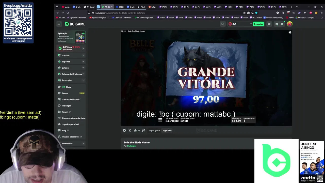Open the chat bubble icon in header
This screenshot has width=325, height=183.
277,24
